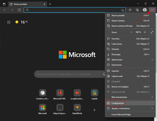The height and width of the screenshot is (121, 157).
Task: Open Favoritos from the menu
Action: pos(130,38)
